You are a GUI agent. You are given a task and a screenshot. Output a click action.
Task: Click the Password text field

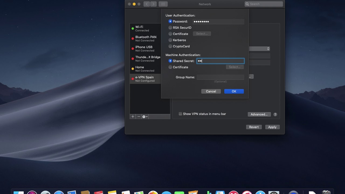point(218,21)
